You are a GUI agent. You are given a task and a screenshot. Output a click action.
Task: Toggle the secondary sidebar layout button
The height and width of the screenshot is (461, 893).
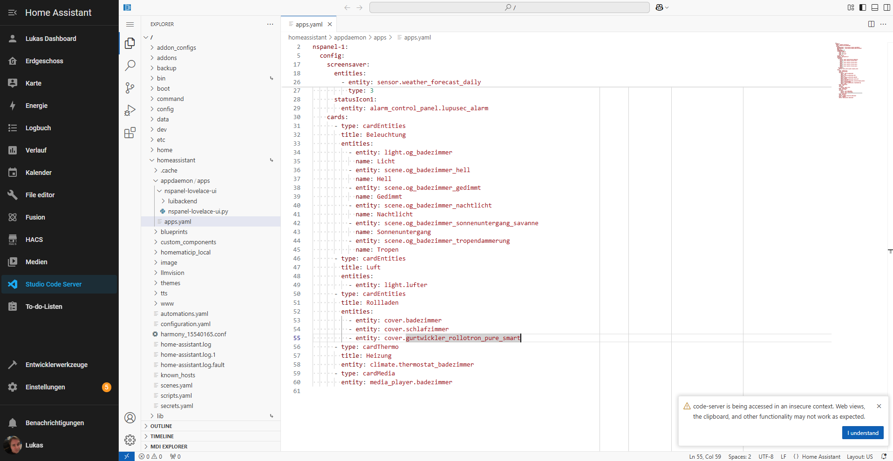(886, 7)
